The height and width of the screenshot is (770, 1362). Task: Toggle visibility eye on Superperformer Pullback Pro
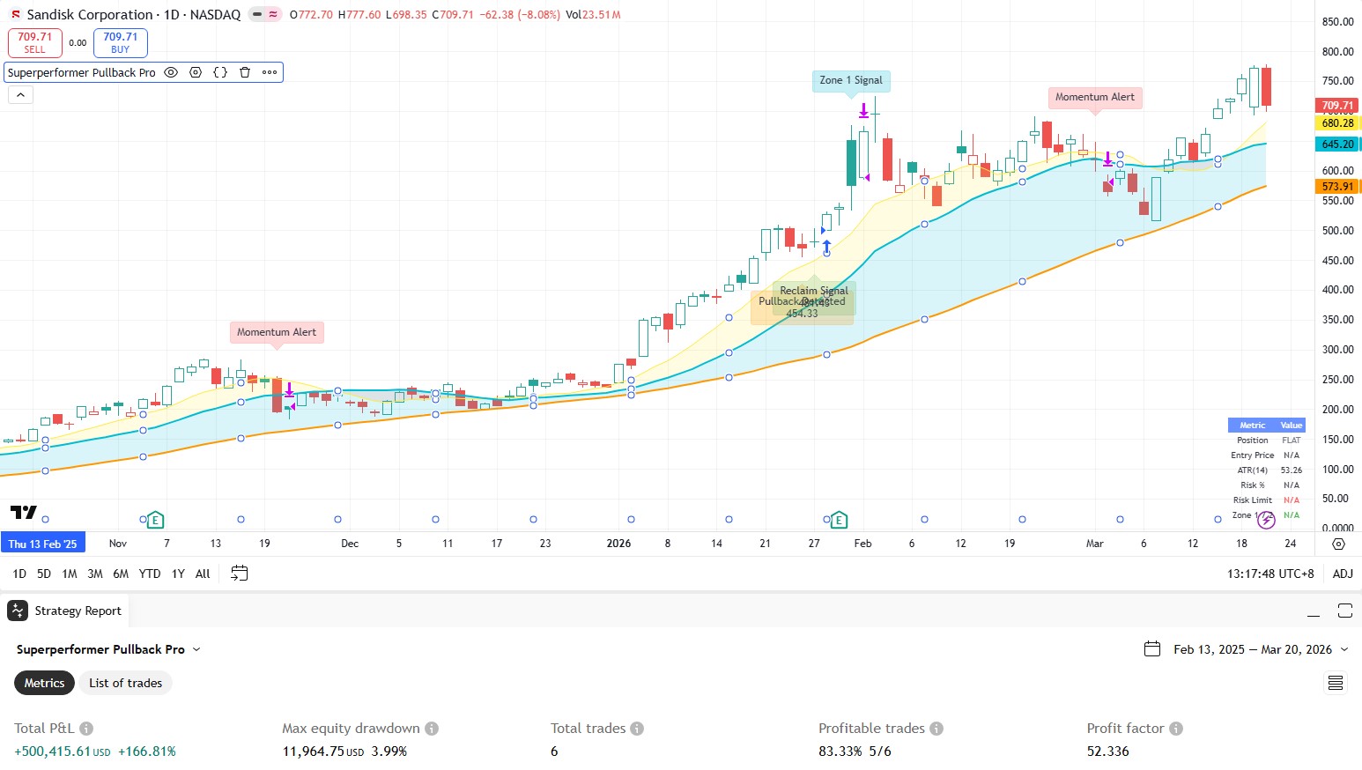[171, 72]
